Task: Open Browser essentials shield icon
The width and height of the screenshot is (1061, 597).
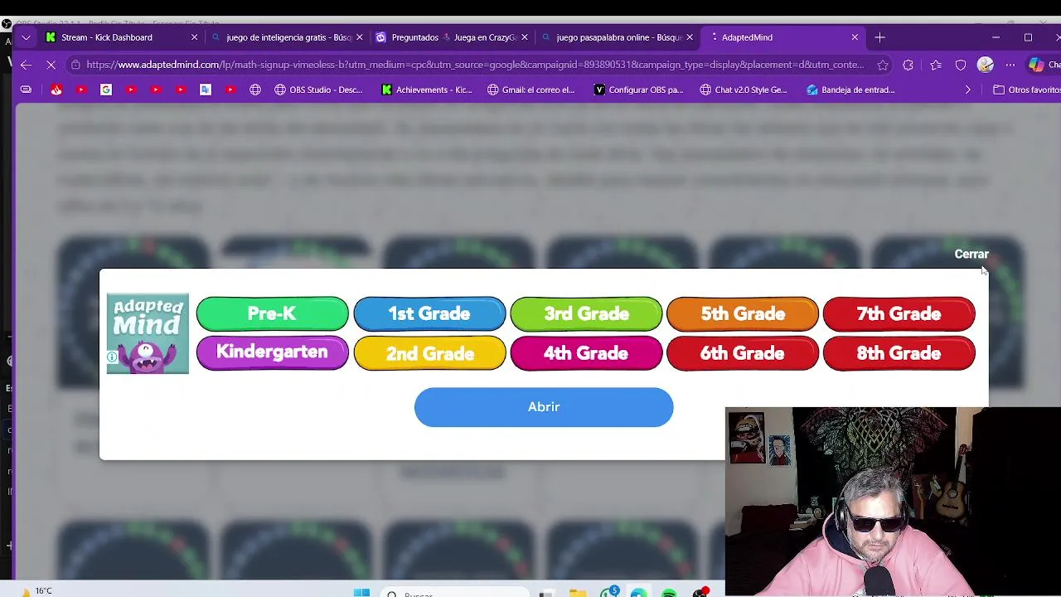Action: [x=961, y=65]
